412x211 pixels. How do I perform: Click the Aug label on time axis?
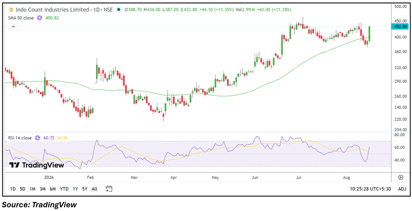(346, 178)
